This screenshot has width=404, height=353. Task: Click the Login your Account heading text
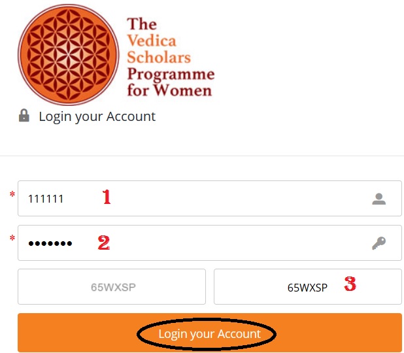click(x=97, y=116)
